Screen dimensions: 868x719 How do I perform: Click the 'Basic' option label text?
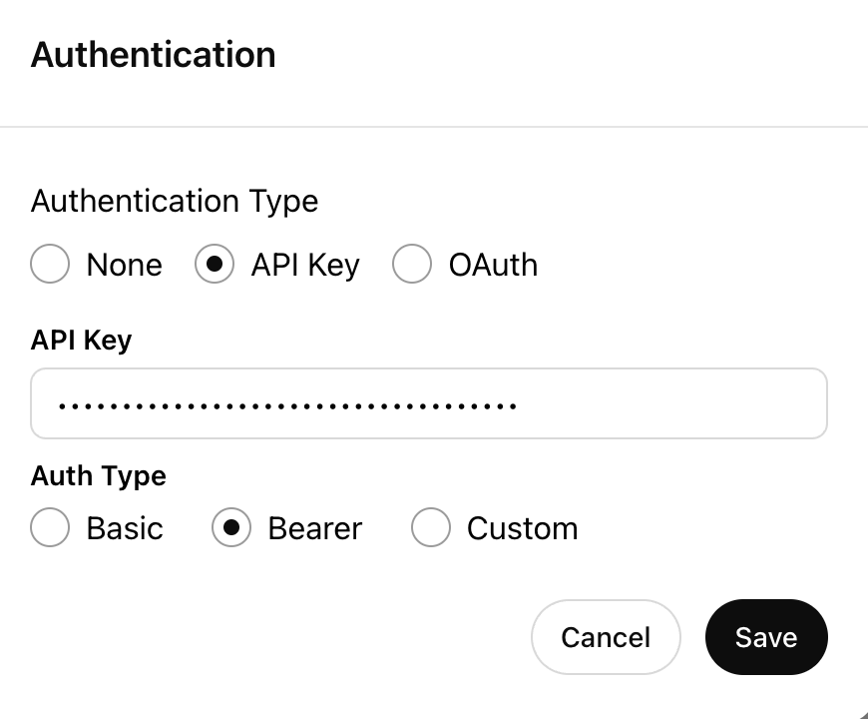click(x=125, y=528)
